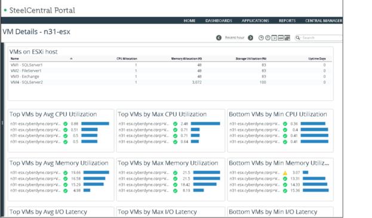Click Top VMs by Max Memory Utilization title
The height and width of the screenshot is (218, 372).
coord(168,163)
